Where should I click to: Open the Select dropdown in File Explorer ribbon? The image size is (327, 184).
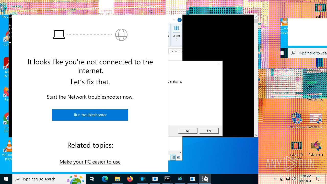(x=176, y=32)
